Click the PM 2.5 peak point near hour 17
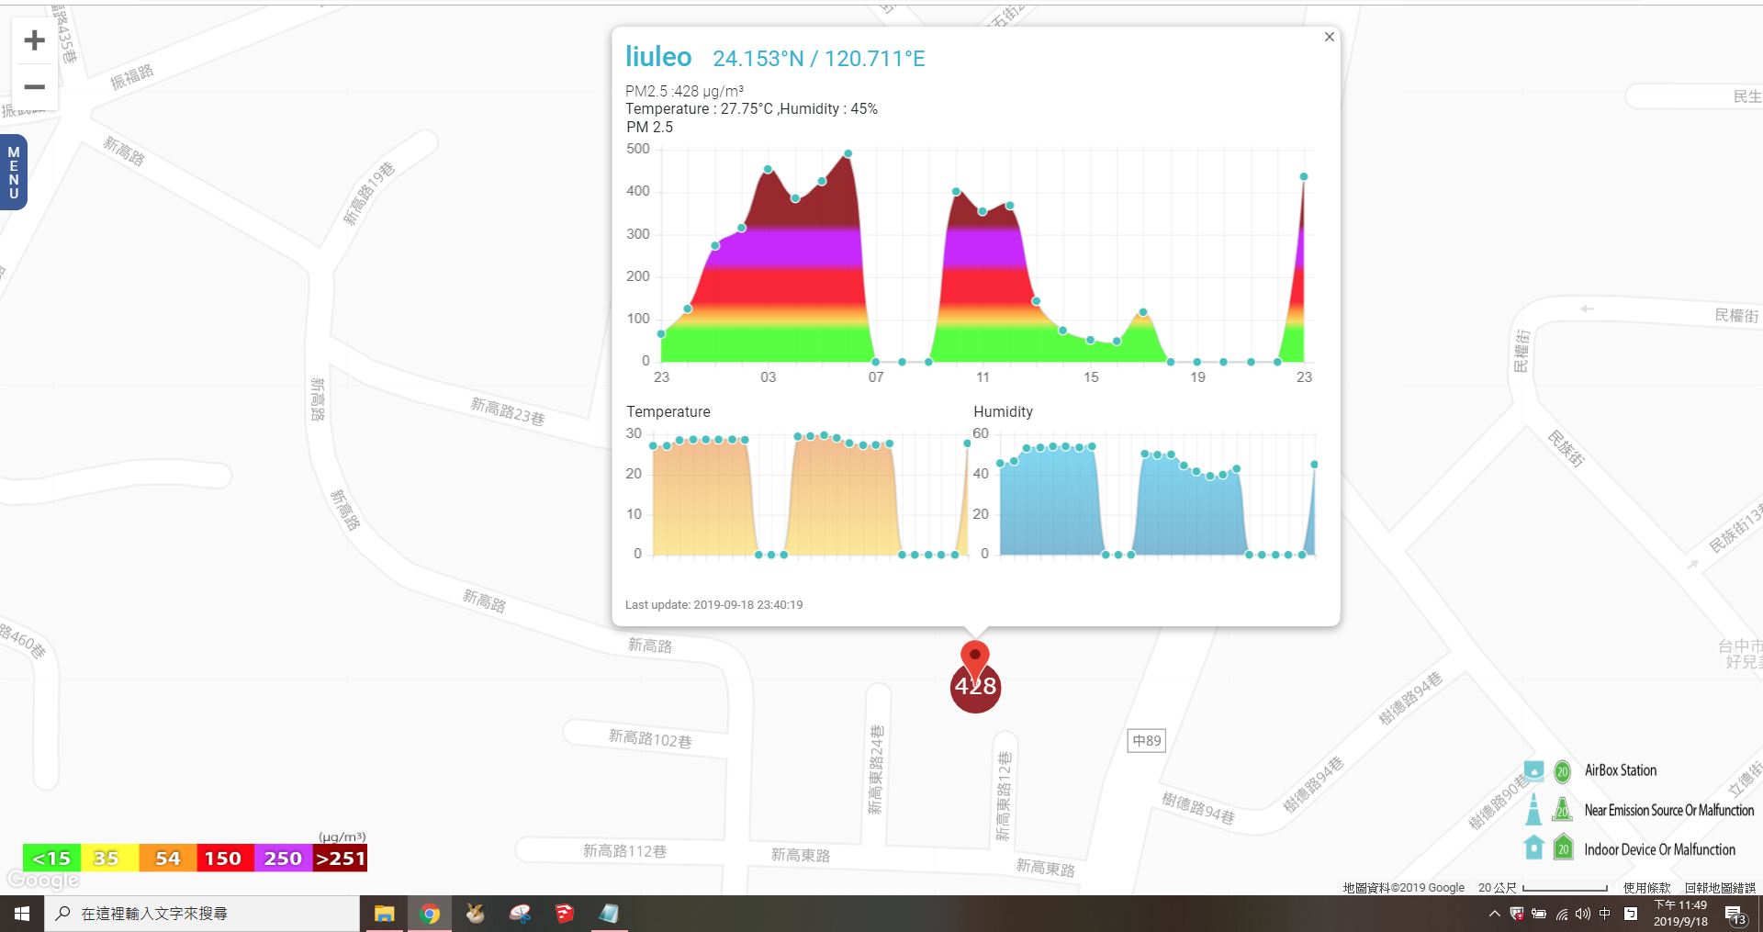This screenshot has height=932, width=1763. point(1143,313)
